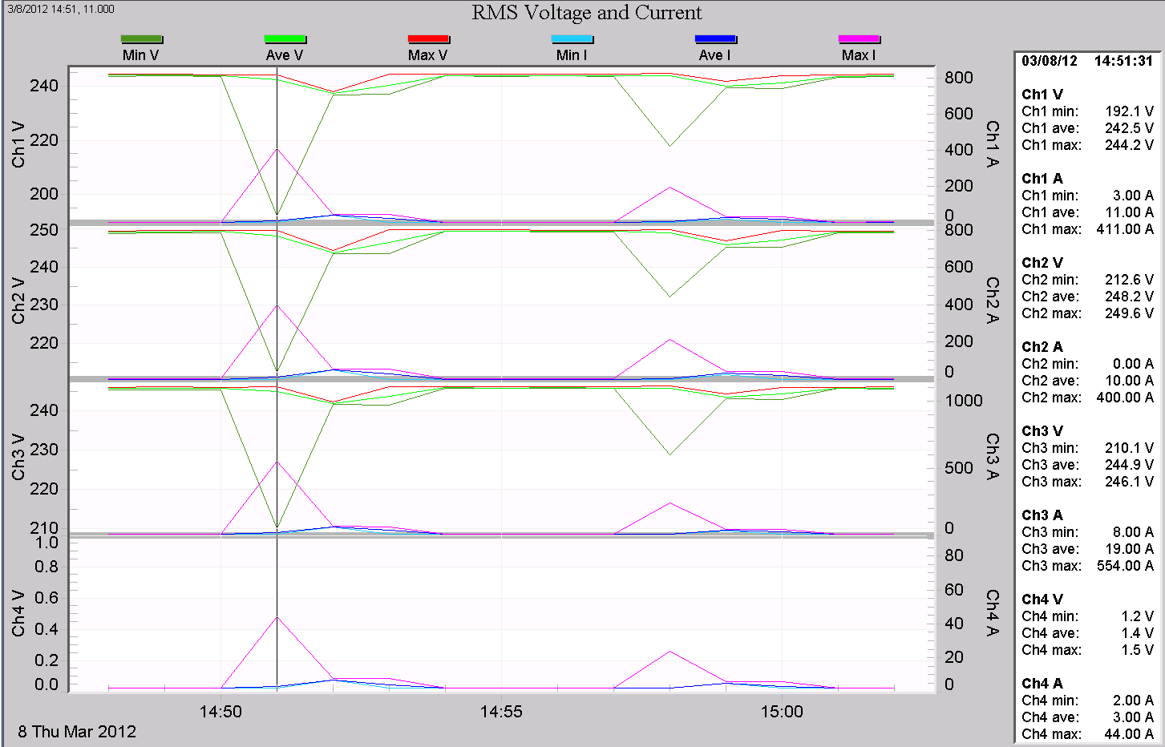Toggle the Min I cyan trace legend
Screen dimensions: 1165x747
pyautogui.click(x=572, y=38)
